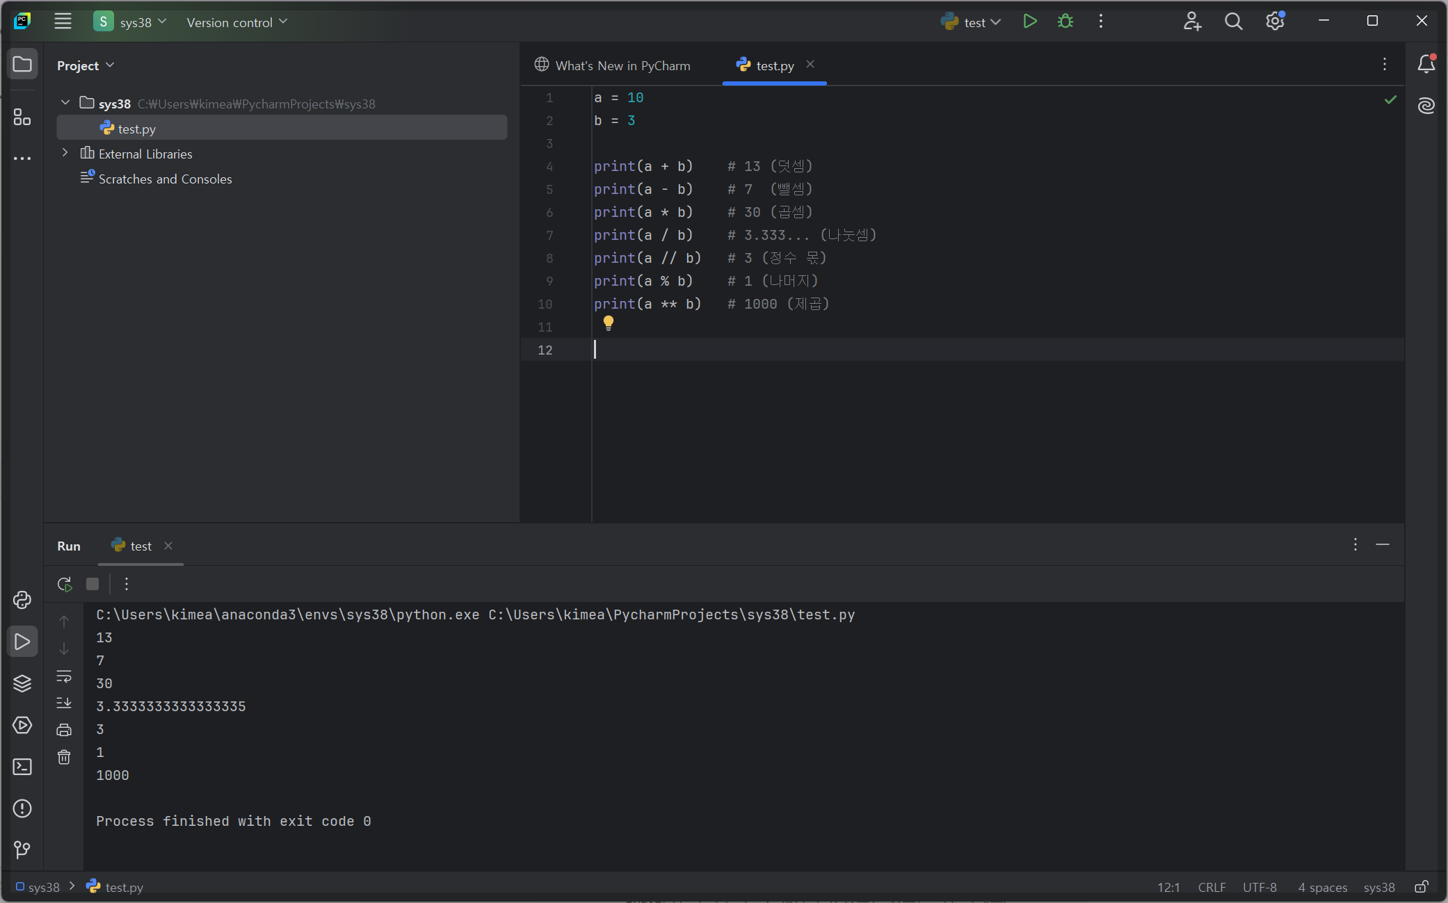Expand the External Libraries tree node
The height and width of the screenshot is (903, 1448).
pos(65,153)
